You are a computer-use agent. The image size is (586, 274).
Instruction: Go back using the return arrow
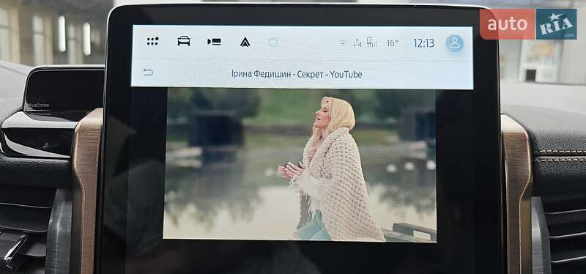click(148, 72)
